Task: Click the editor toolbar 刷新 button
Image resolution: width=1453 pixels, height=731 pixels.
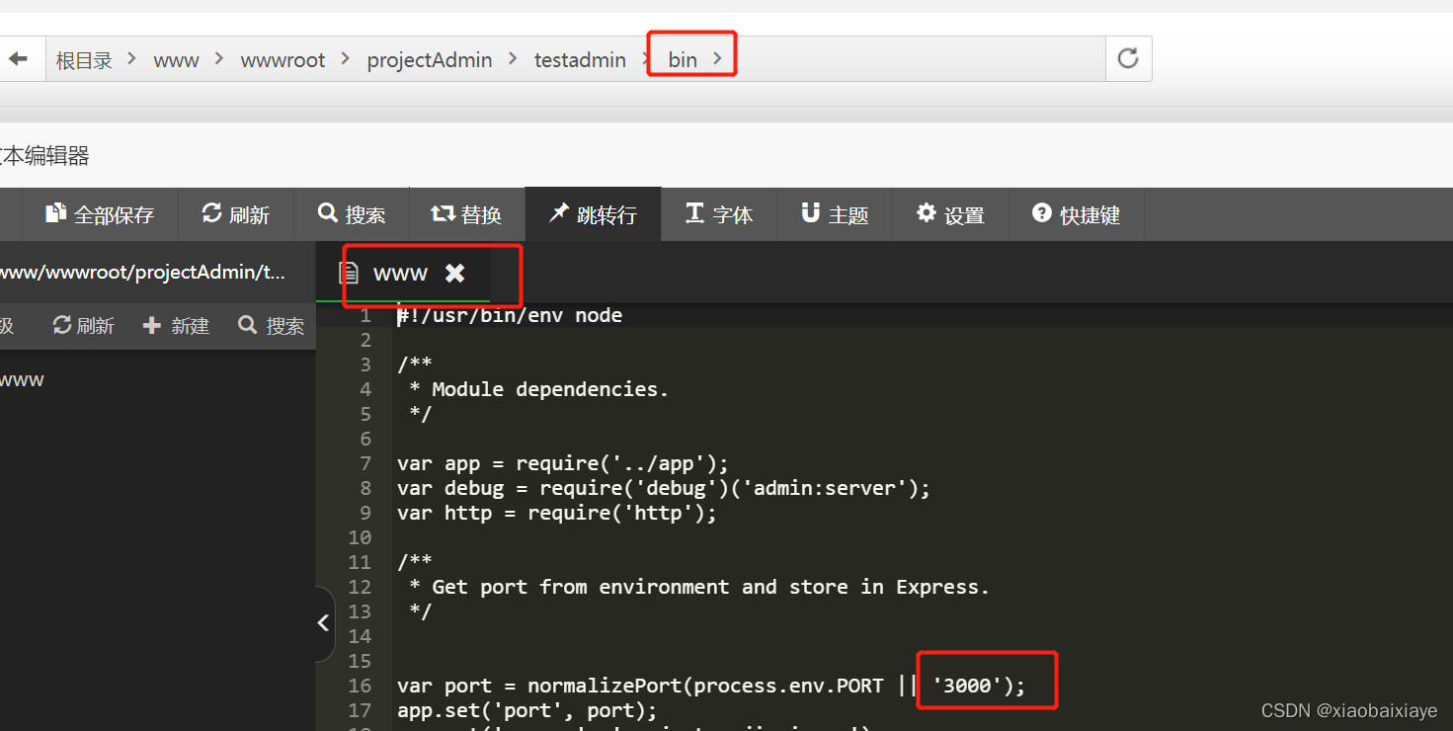Action: (235, 214)
